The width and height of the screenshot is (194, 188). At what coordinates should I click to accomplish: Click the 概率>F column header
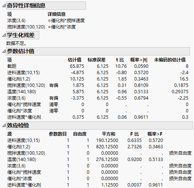click(155, 134)
